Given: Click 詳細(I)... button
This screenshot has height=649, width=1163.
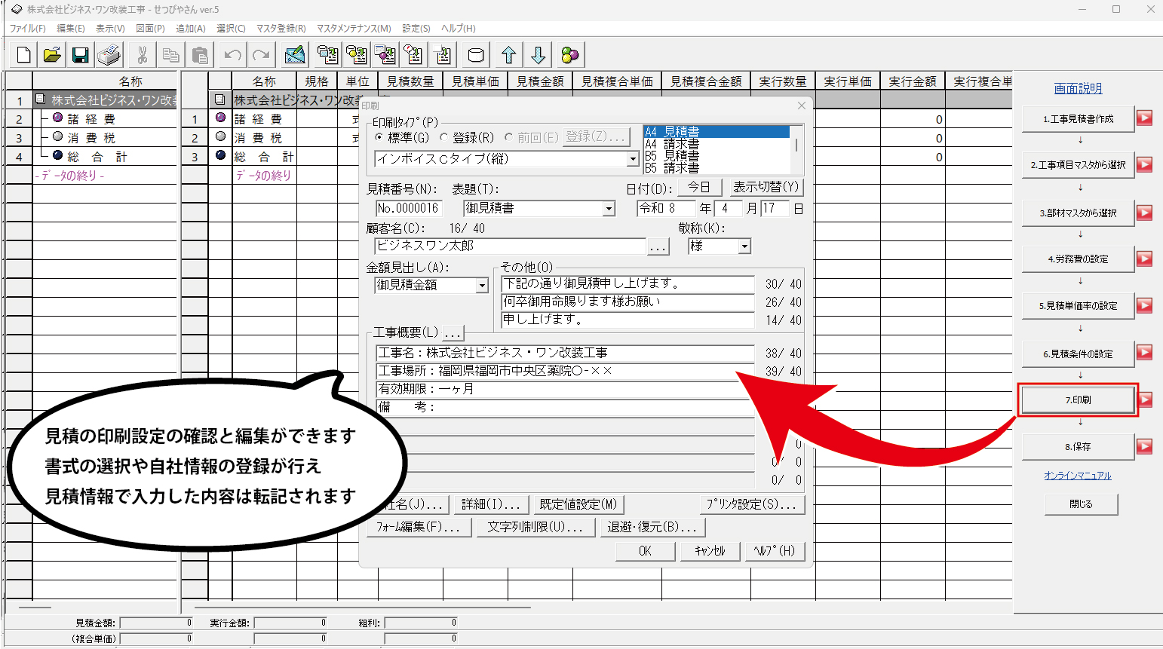Looking at the screenshot, I should point(491,504).
